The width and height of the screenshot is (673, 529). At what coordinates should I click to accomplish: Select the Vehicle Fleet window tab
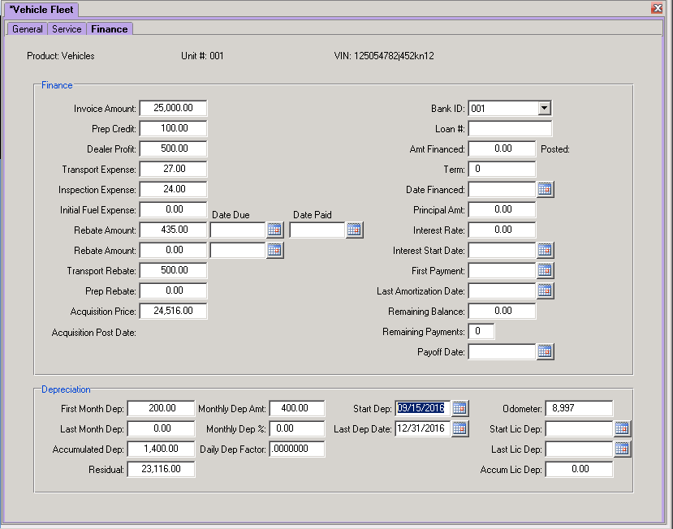[x=42, y=10]
